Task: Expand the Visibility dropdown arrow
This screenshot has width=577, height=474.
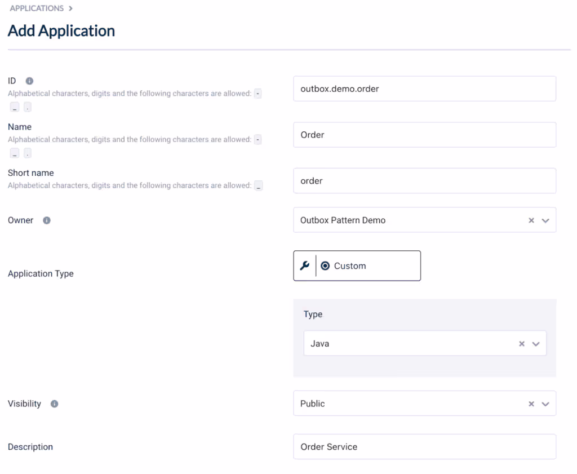Action: pos(545,404)
